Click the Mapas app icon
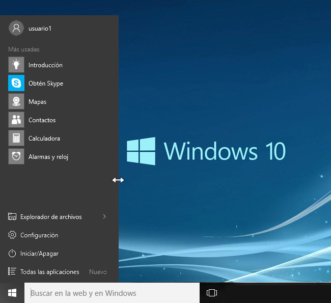This screenshot has width=331, height=303. pos(16,101)
